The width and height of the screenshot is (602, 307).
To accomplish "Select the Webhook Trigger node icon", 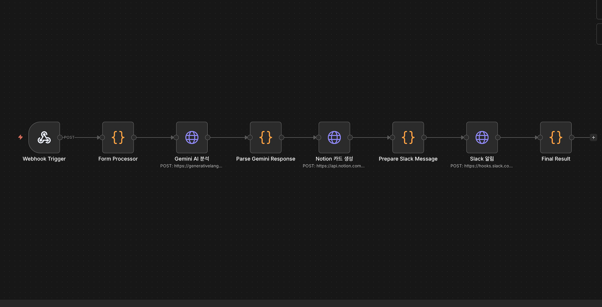I will [44, 137].
